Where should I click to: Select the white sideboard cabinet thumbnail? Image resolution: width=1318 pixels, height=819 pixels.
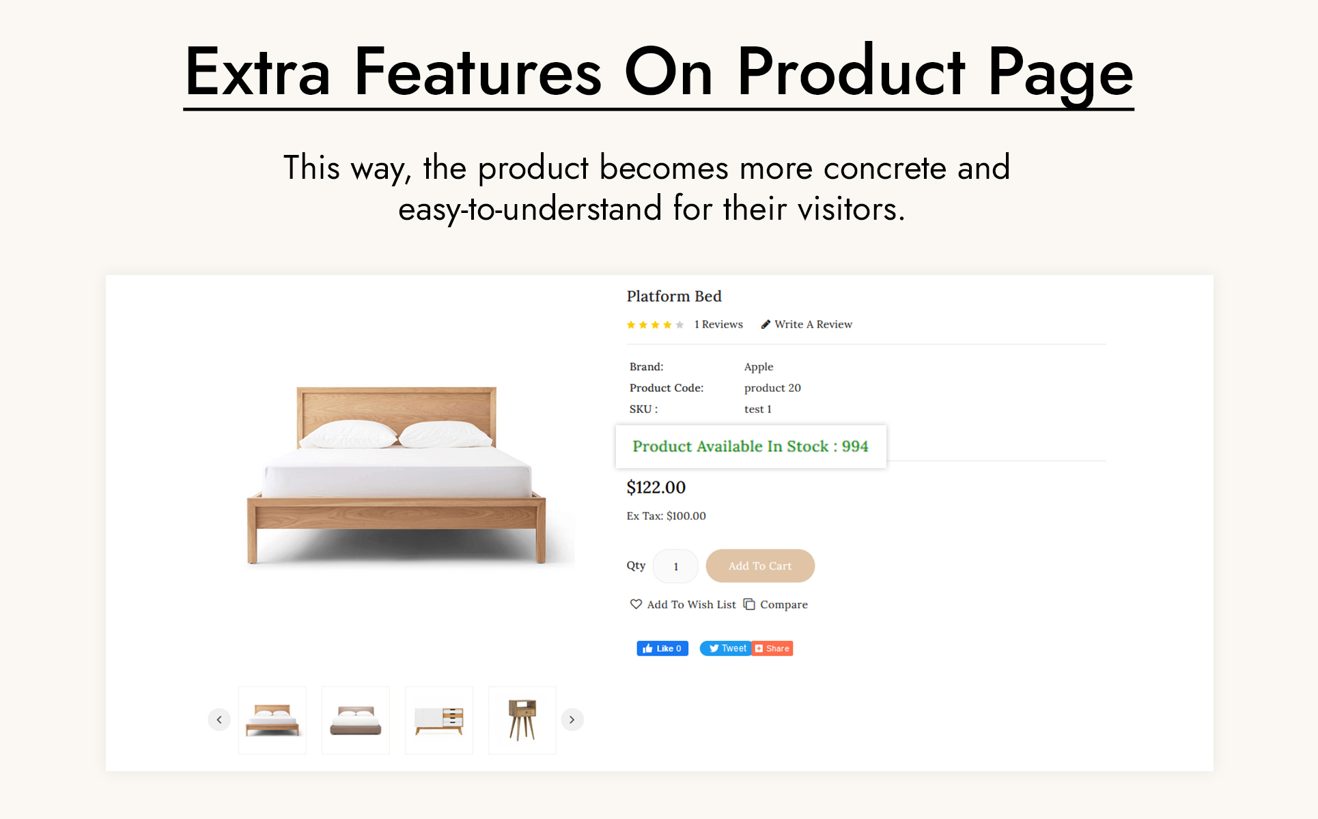tap(439, 720)
